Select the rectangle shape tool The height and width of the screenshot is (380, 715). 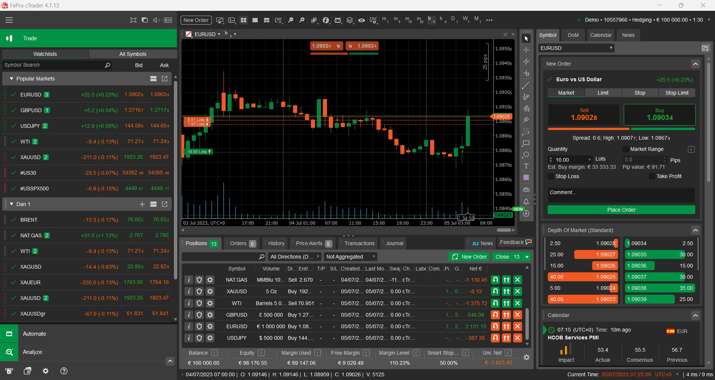coord(526,143)
